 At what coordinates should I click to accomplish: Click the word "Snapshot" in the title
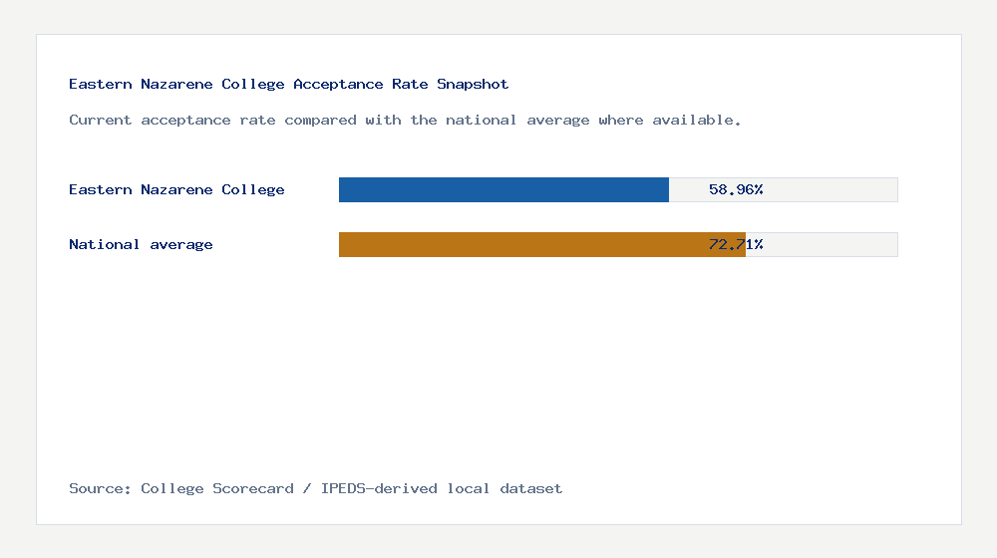[473, 84]
